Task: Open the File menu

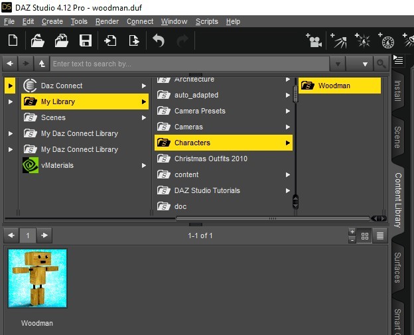Action: tap(9, 21)
